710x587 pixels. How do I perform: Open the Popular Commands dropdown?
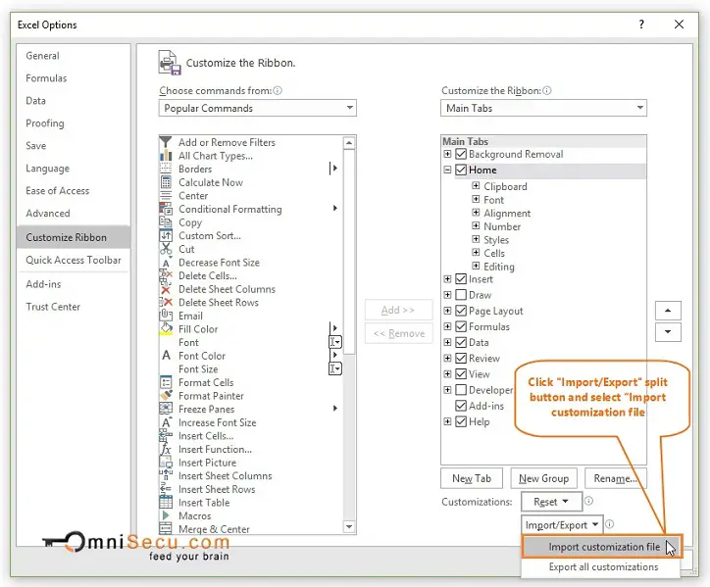click(x=257, y=108)
